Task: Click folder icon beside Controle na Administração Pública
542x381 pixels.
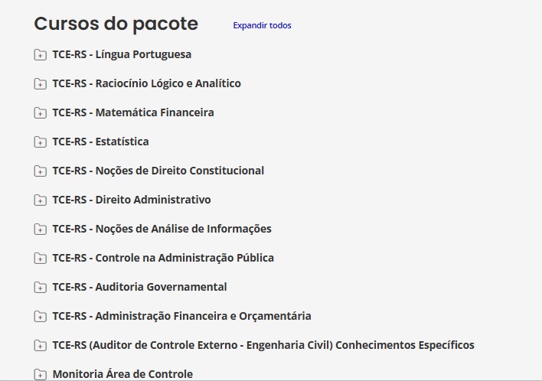Action: click(x=40, y=258)
